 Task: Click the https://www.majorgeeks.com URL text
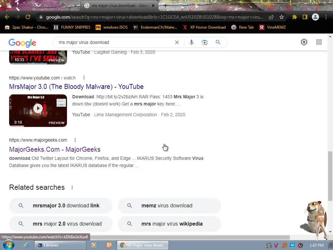pos(38,140)
